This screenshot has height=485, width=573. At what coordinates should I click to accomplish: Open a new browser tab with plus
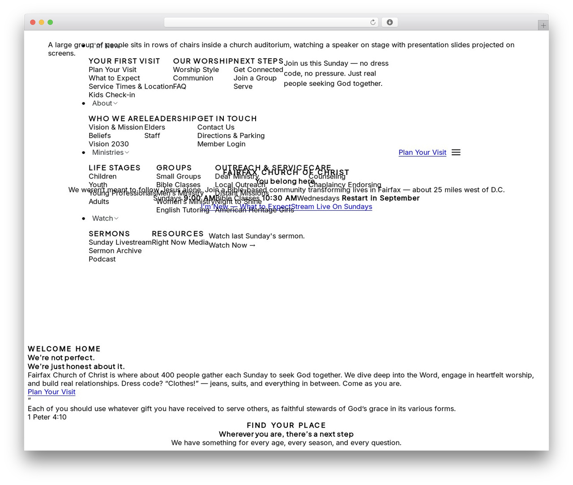click(x=543, y=26)
